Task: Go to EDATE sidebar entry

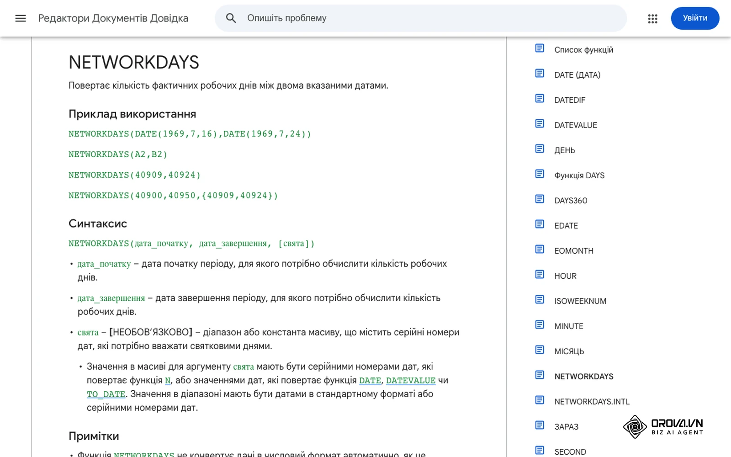Action: pyautogui.click(x=566, y=226)
